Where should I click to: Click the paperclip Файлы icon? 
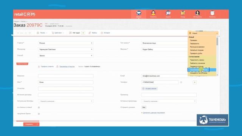pos(90,33)
